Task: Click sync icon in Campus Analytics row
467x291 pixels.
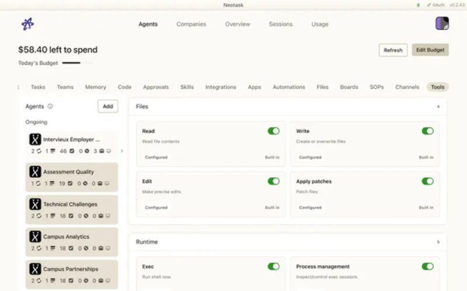Action: coord(39,249)
